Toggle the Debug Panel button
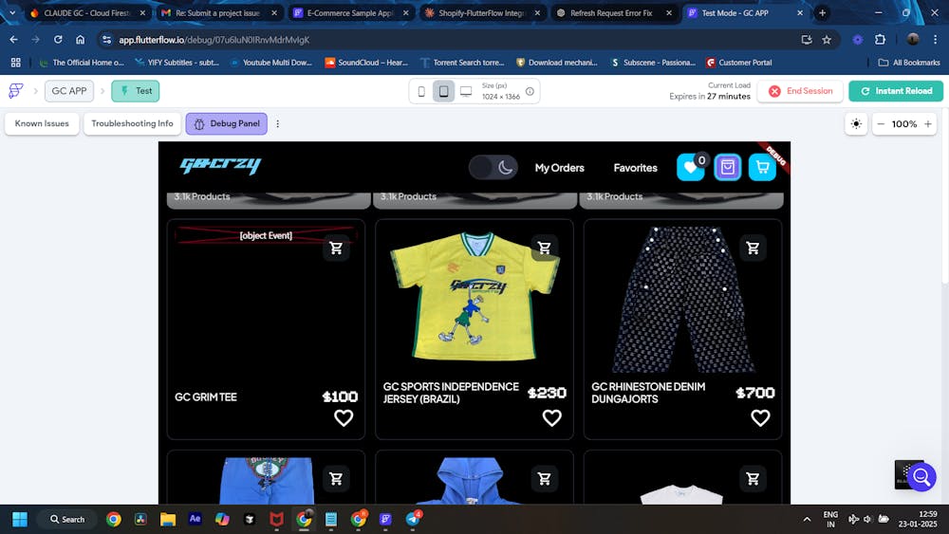This screenshot has height=534, width=949. 227,123
